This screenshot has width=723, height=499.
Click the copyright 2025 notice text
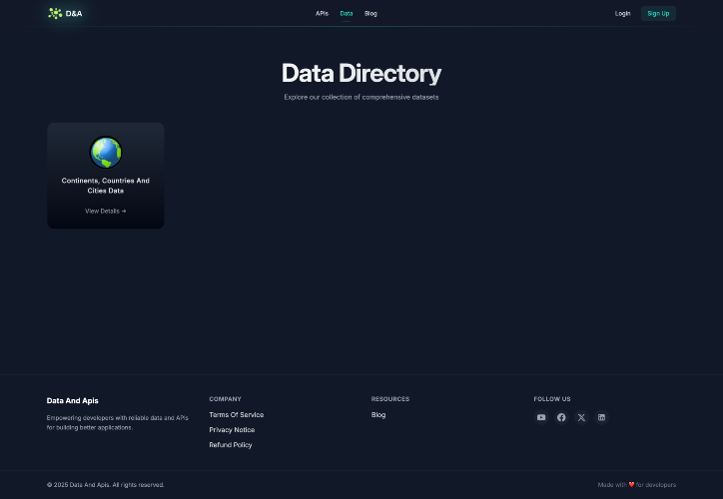pyautogui.click(x=105, y=485)
